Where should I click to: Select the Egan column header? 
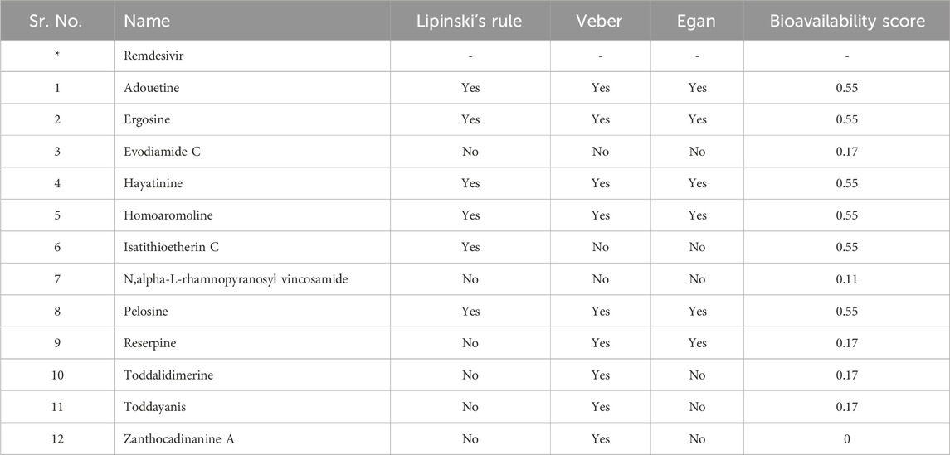tap(697, 21)
